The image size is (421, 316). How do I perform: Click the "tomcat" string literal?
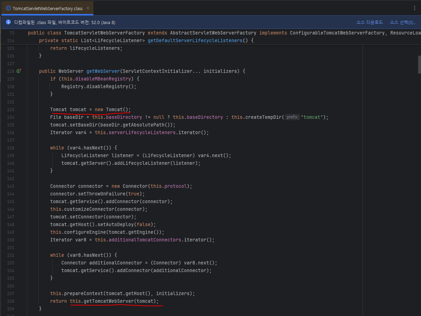pyautogui.click(x=312, y=117)
